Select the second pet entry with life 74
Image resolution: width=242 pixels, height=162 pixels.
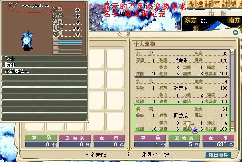click(x=181, y=91)
